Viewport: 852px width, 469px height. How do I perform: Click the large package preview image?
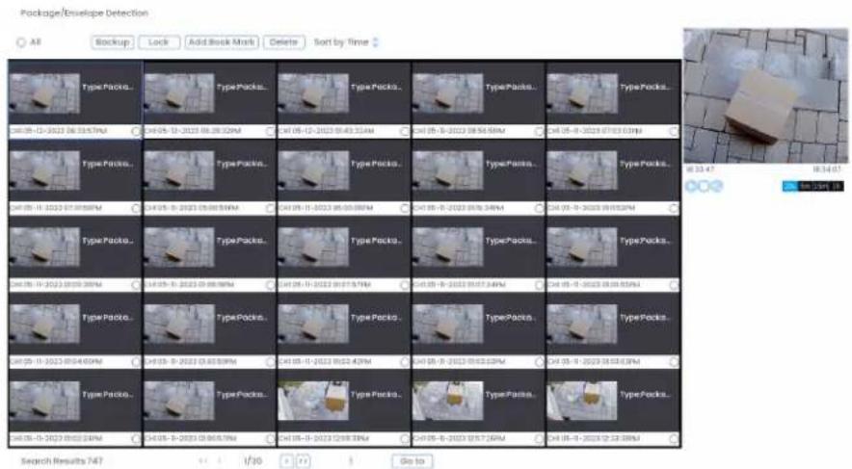point(765,95)
